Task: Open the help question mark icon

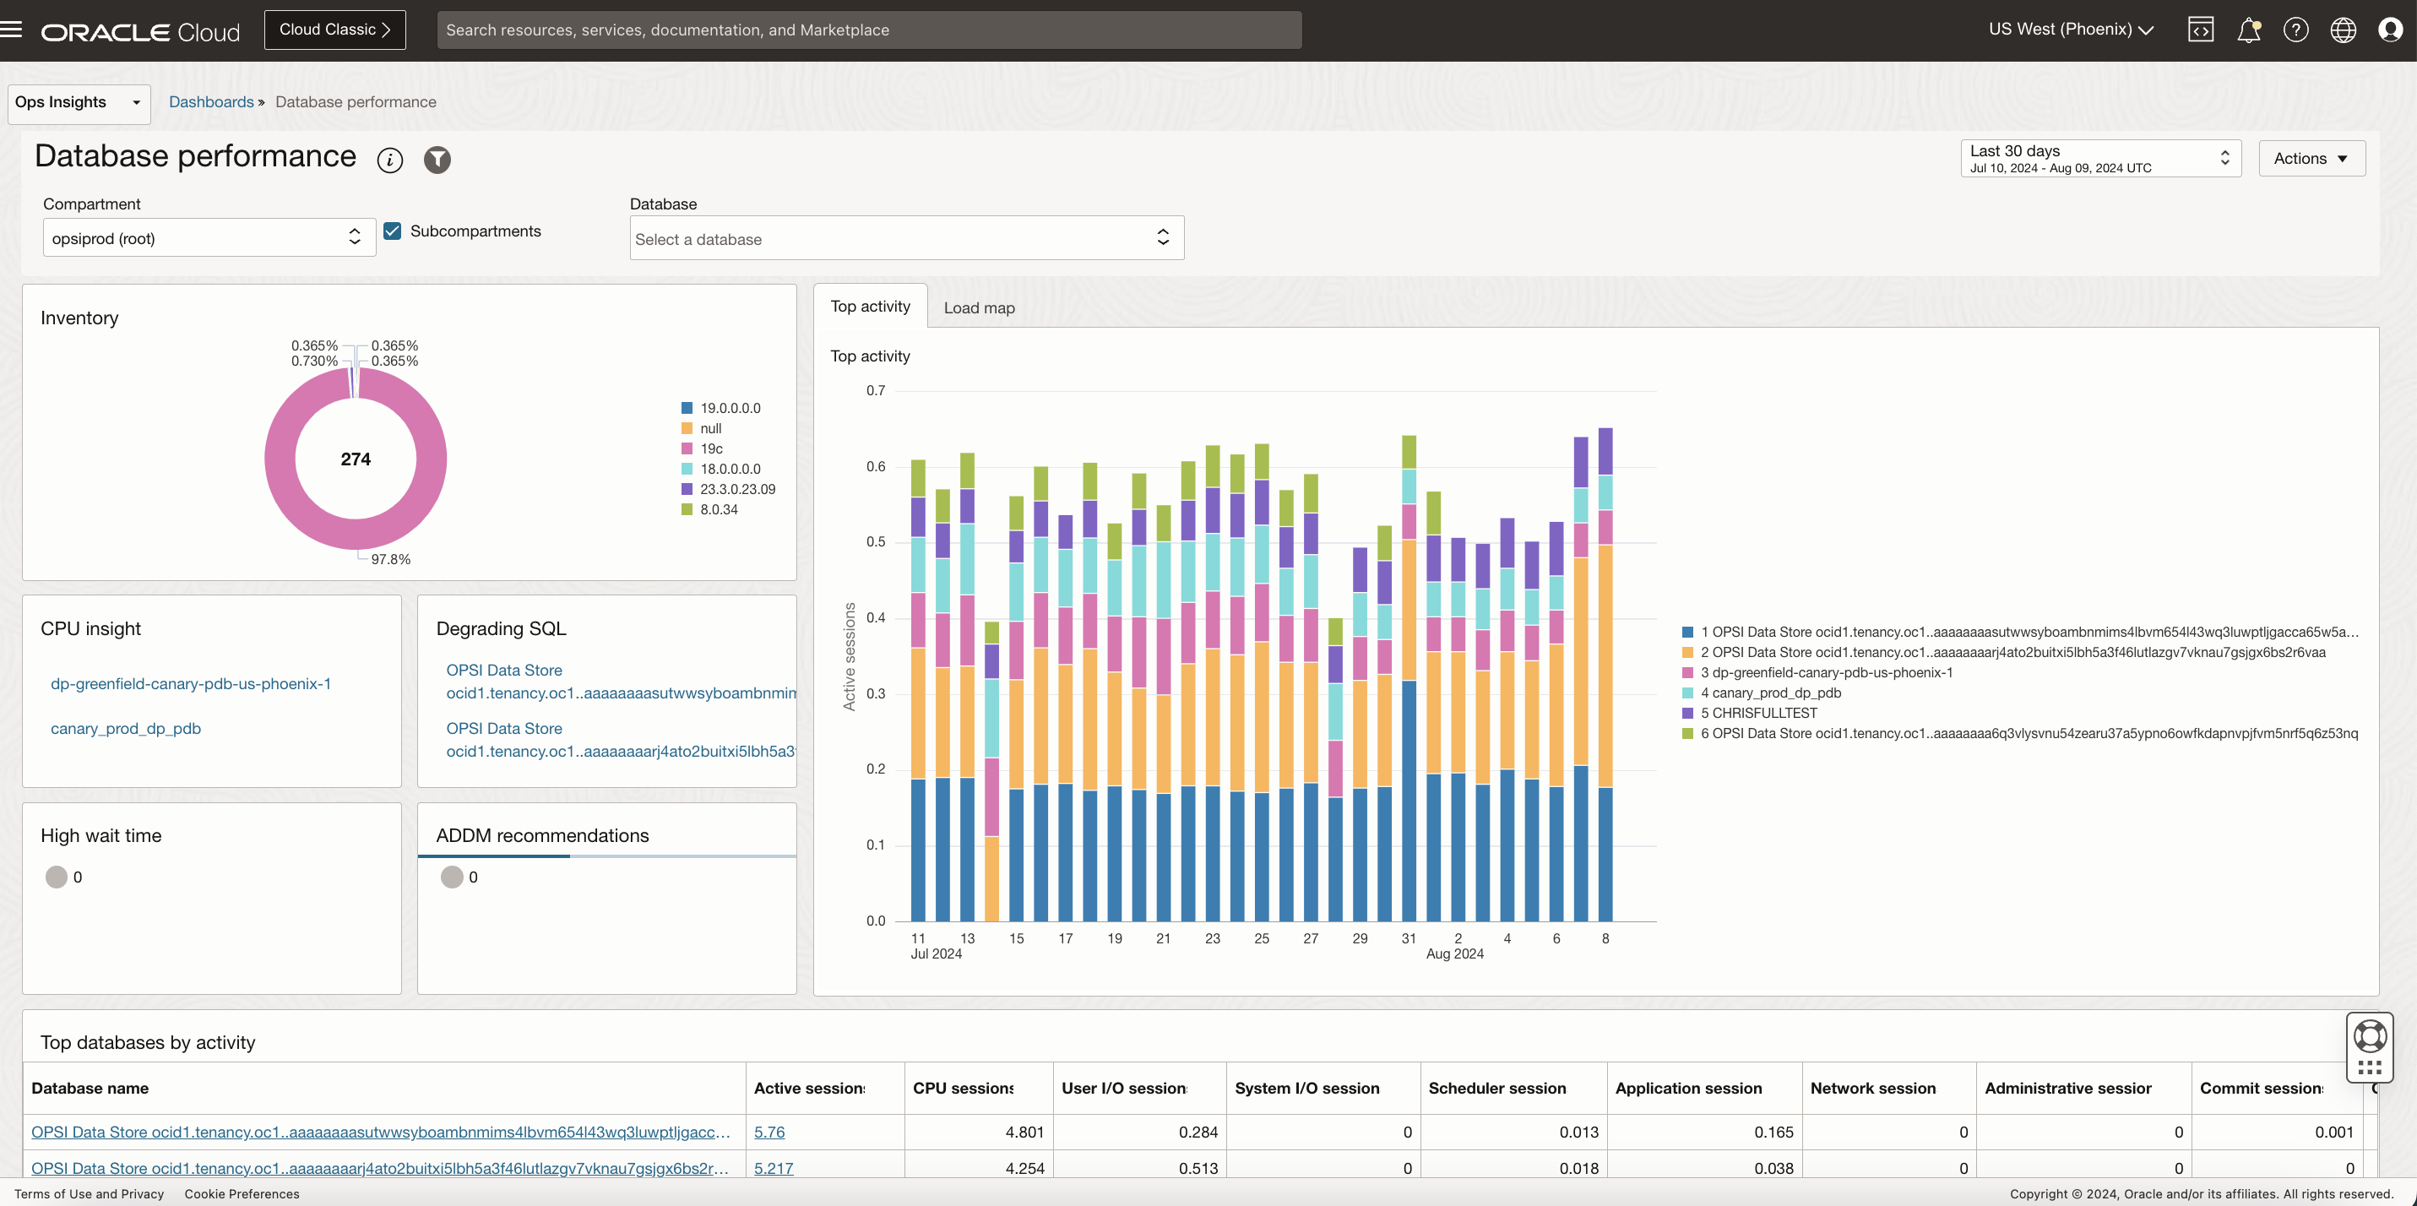Action: (x=2295, y=30)
